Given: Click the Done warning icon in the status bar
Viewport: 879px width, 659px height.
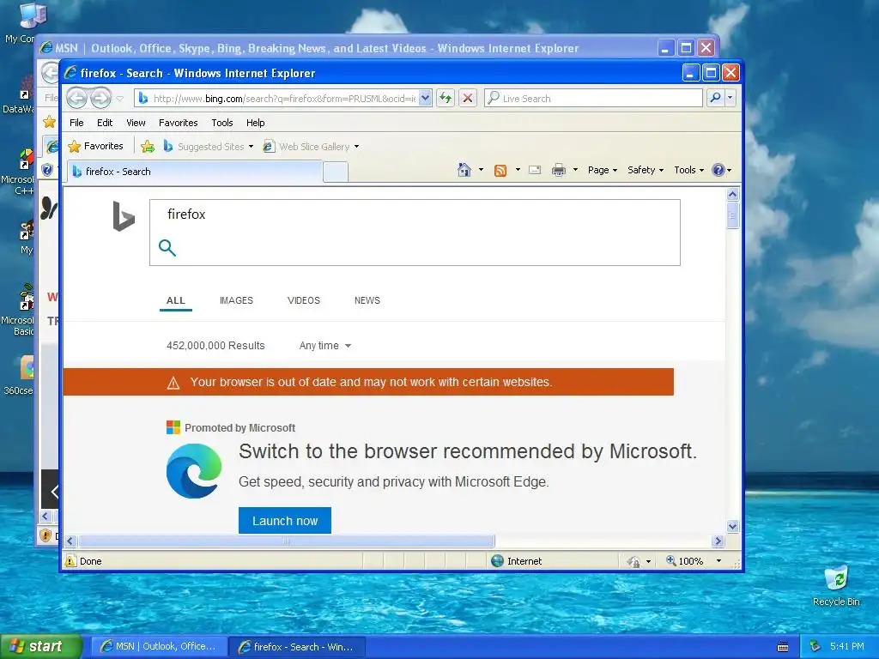Looking at the screenshot, I should pyautogui.click(x=70, y=561).
